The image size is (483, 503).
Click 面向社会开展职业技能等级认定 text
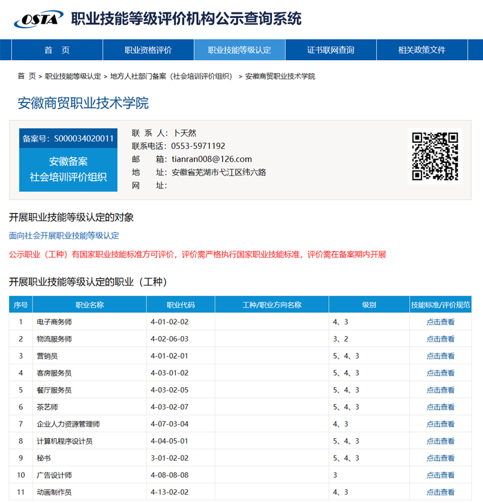click(x=63, y=235)
